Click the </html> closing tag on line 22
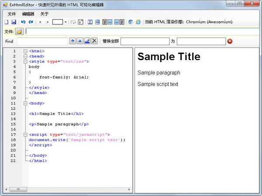262x196 pixels. (38, 161)
